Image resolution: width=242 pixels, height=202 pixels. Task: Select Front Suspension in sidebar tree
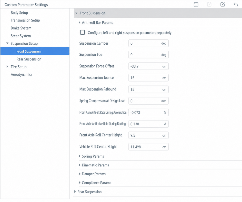[35, 51]
